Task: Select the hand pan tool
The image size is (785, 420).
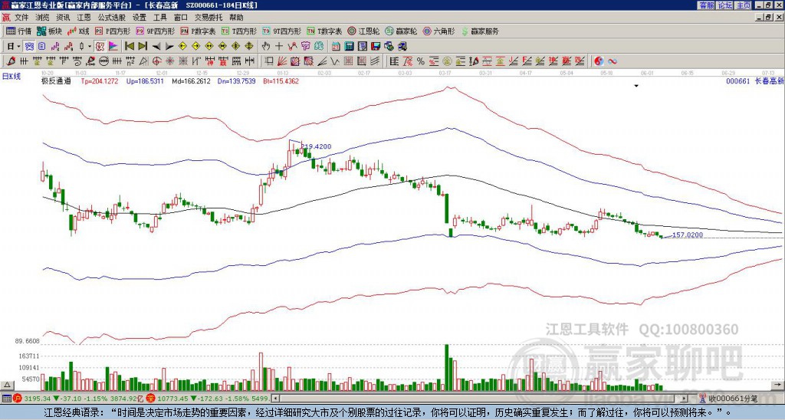Action: click(265, 47)
